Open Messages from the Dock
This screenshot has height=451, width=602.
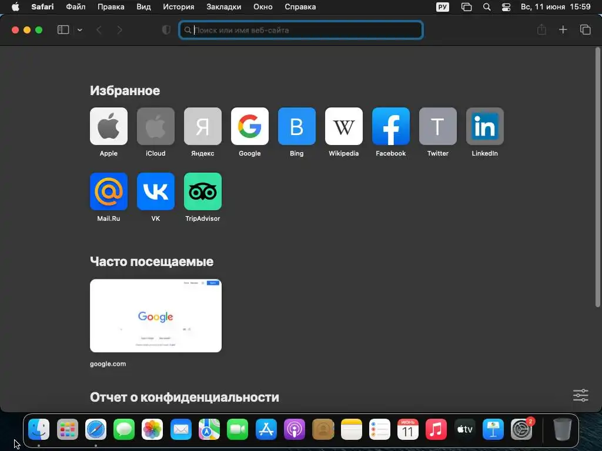pyautogui.click(x=124, y=429)
